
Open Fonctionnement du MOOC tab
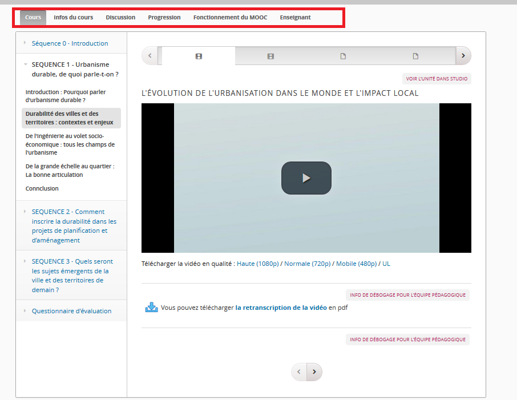[x=230, y=18]
